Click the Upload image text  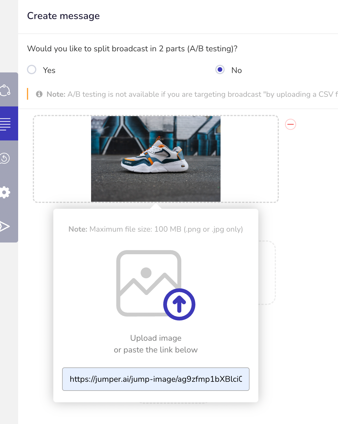pyautogui.click(x=156, y=338)
